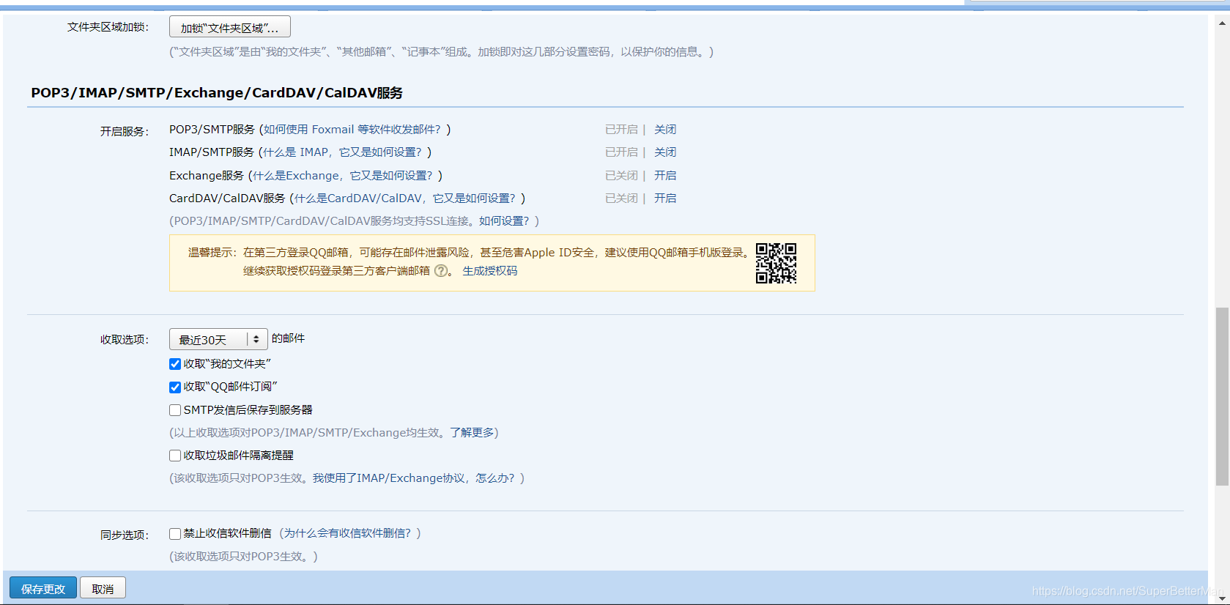This screenshot has height=605, width=1230.
Task: Check 禁止收信软件删信 checkbox
Action: (175, 534)
